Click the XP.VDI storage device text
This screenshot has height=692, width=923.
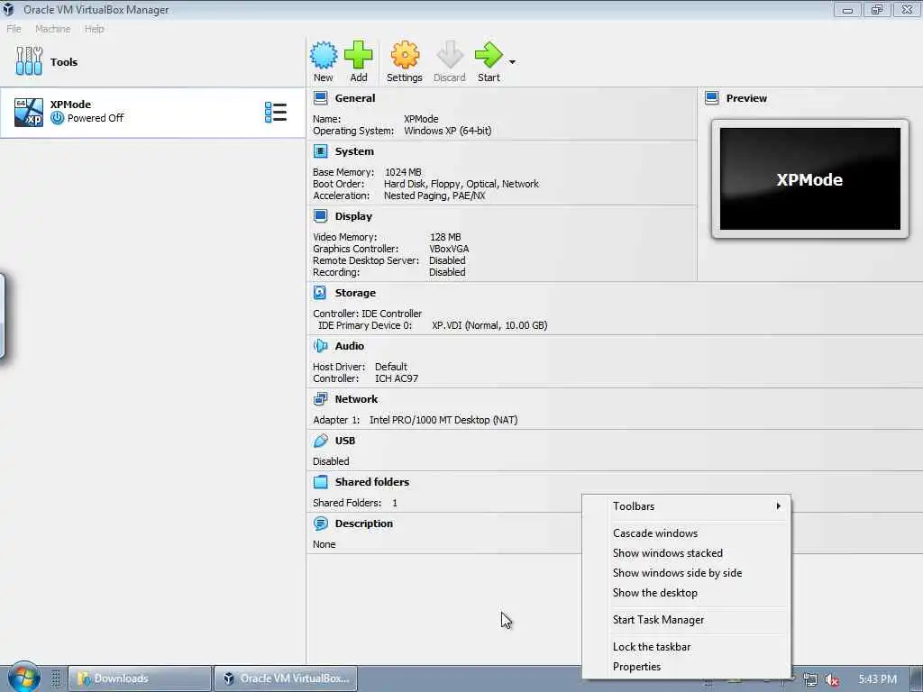[x=489, y=325]
